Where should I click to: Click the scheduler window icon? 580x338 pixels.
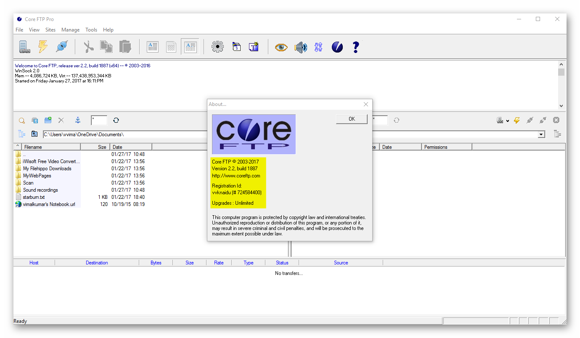(x=236, y=47)
